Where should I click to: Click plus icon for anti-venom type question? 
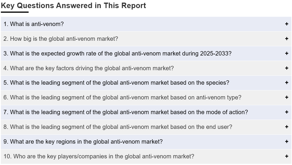(287, 97)
